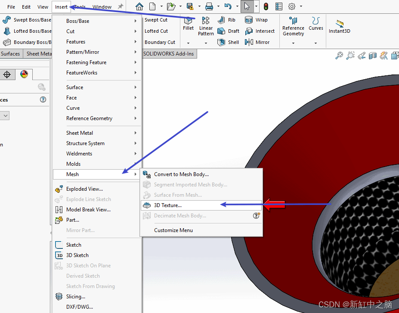Click the Section View icon
Image resolution: width=399 pixels, height=313 pixels.
click(x=373, y=55)
